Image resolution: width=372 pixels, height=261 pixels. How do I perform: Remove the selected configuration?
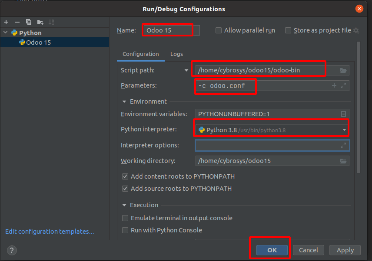point(17,22)
